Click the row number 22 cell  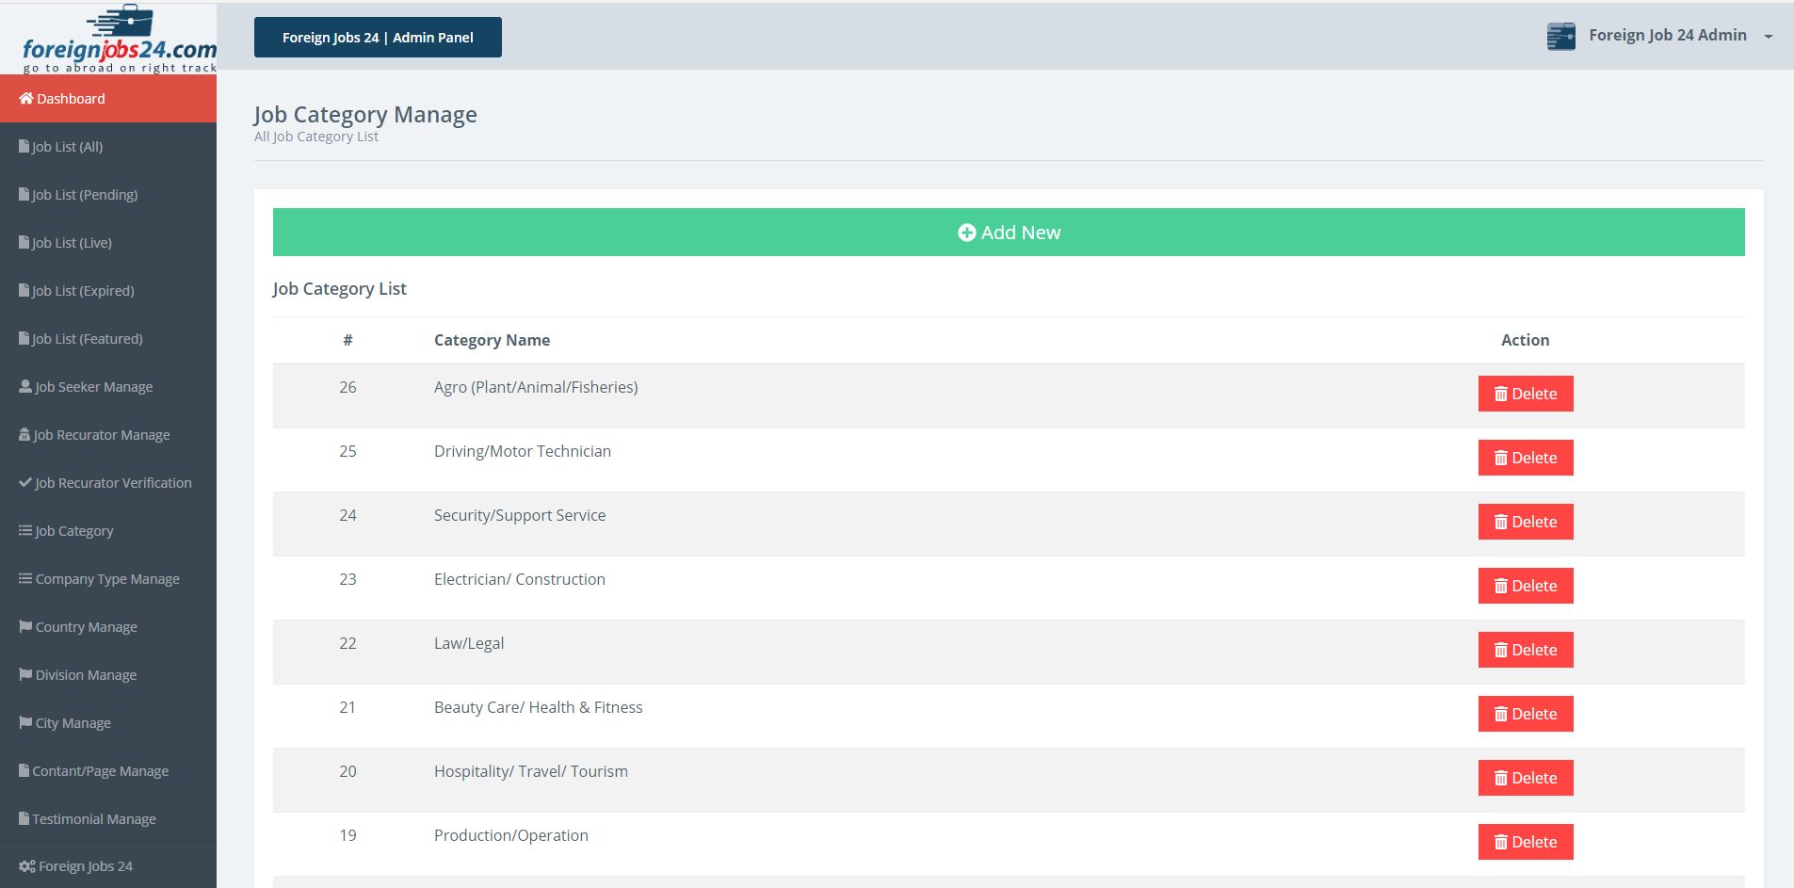(347, 643)
